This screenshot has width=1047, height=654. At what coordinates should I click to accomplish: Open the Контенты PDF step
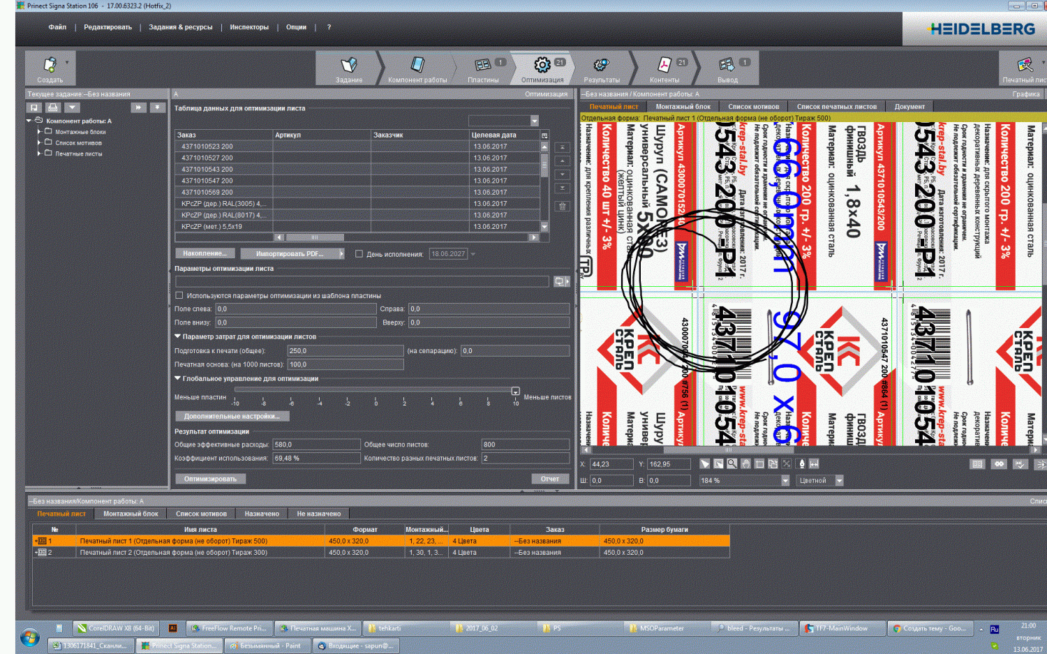(664, 68)
